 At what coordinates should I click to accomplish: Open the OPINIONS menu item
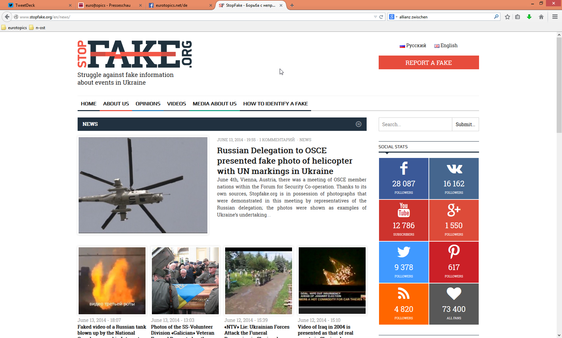148,104
